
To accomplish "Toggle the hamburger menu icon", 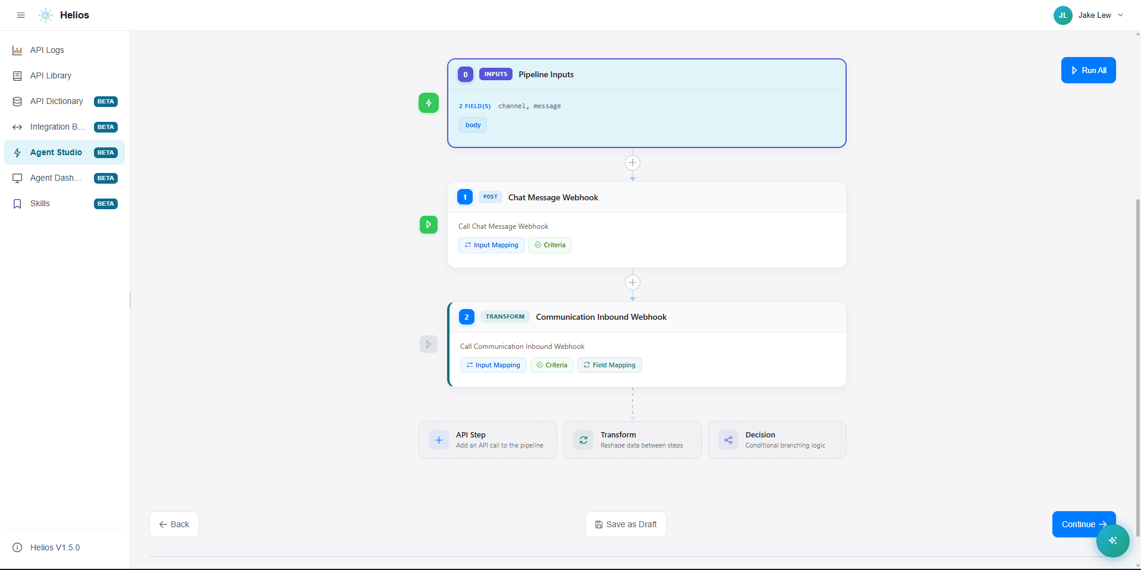I will tap(21, 15).
